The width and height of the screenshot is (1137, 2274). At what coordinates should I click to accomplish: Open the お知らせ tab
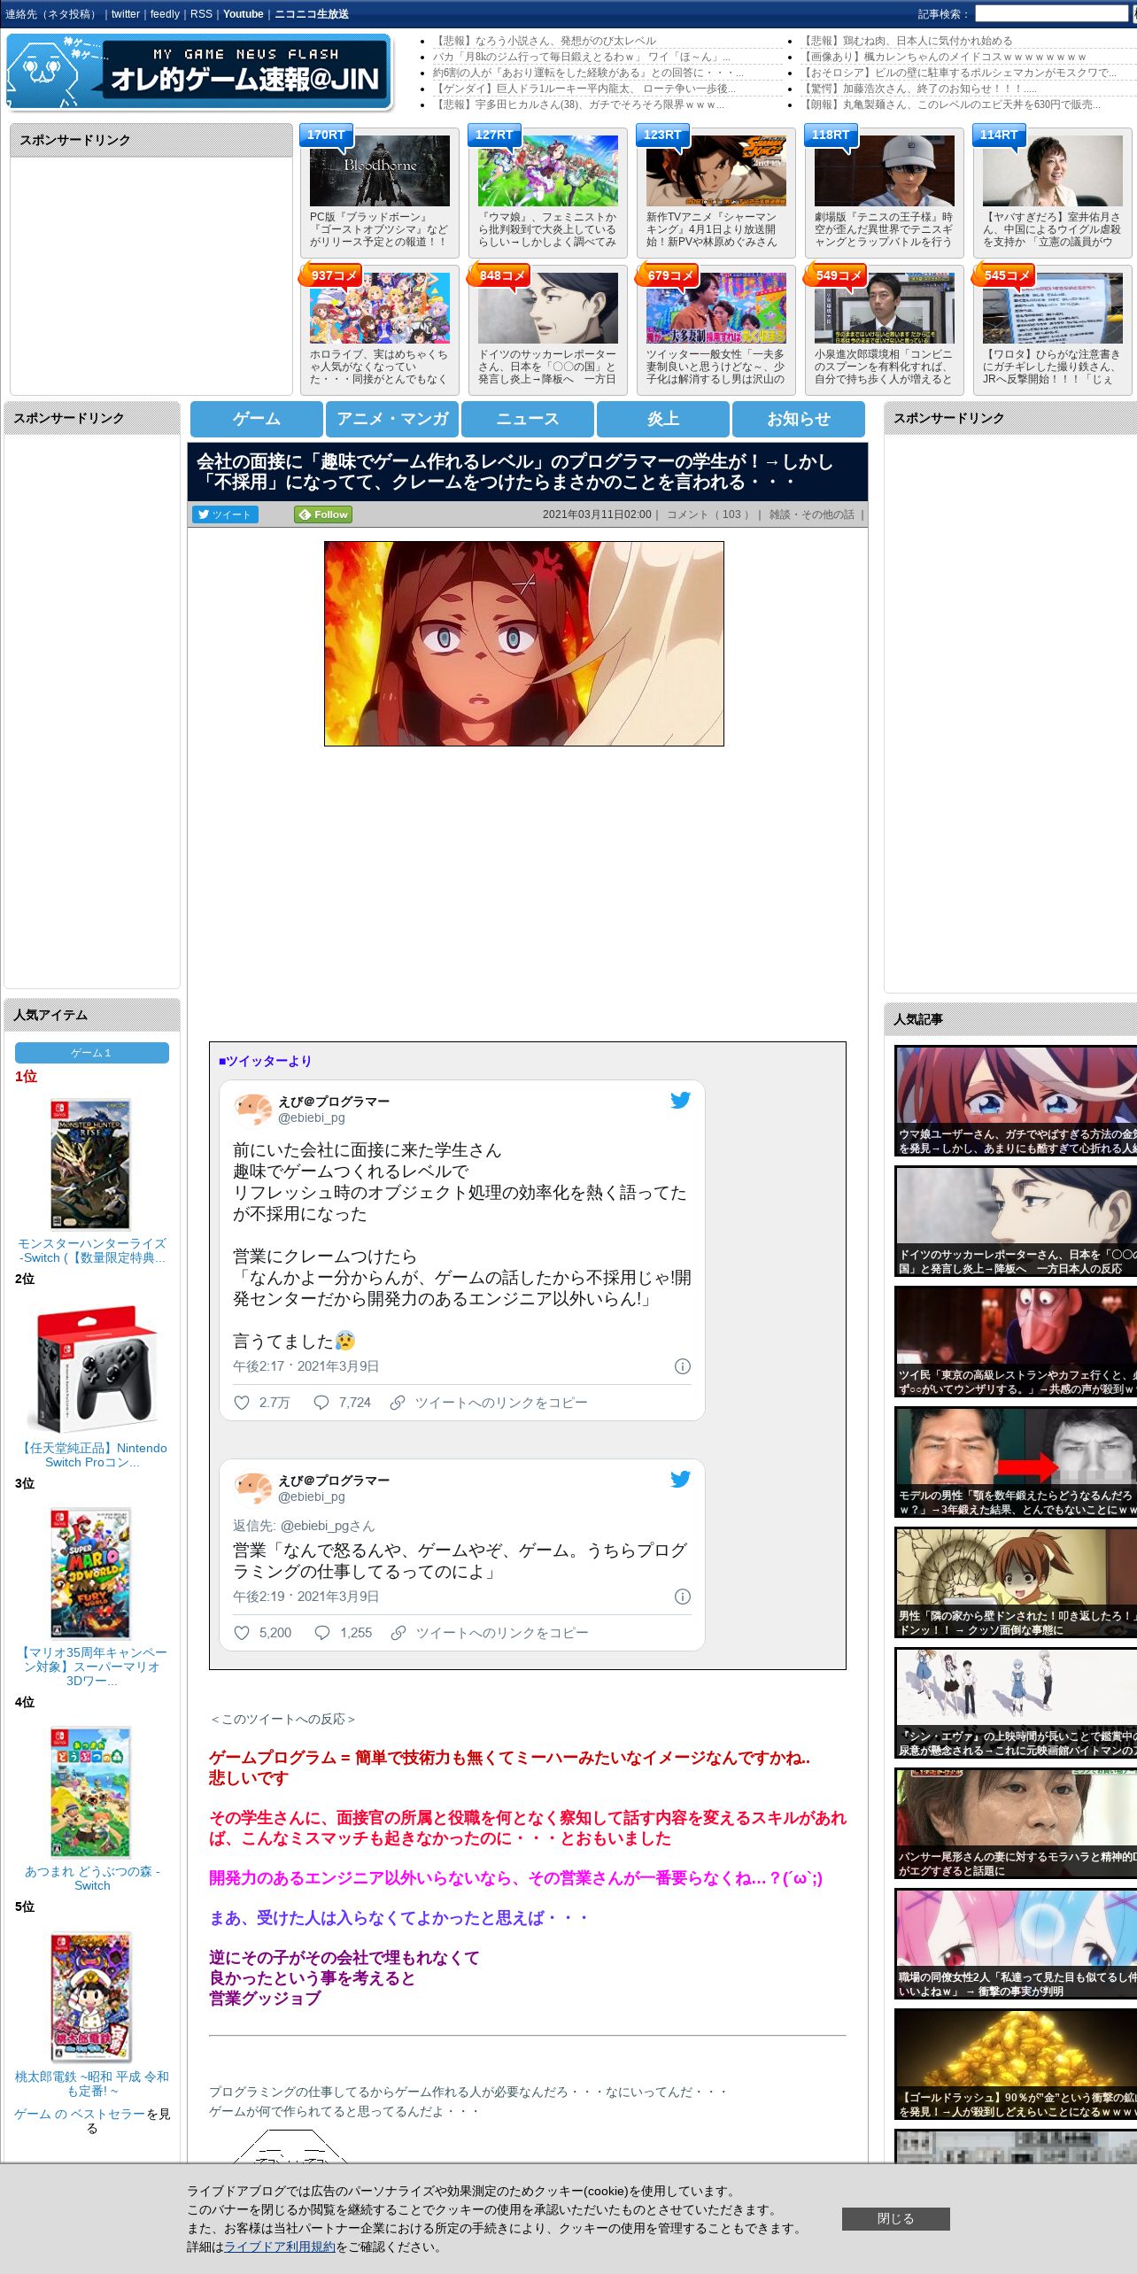[x=799, y=419]
